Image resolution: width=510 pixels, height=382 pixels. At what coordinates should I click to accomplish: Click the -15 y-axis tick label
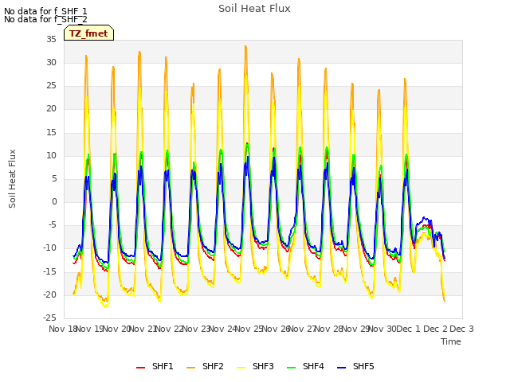[x=50, y=271]
